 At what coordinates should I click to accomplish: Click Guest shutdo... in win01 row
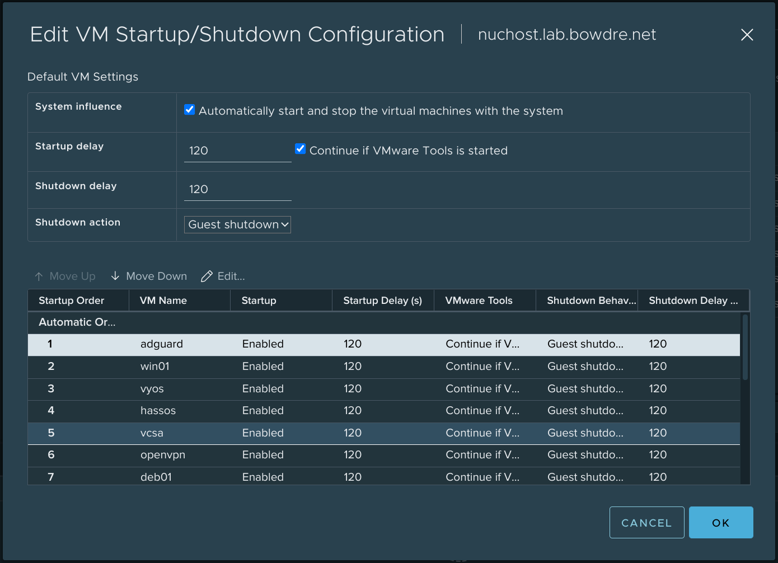[585, 367]
